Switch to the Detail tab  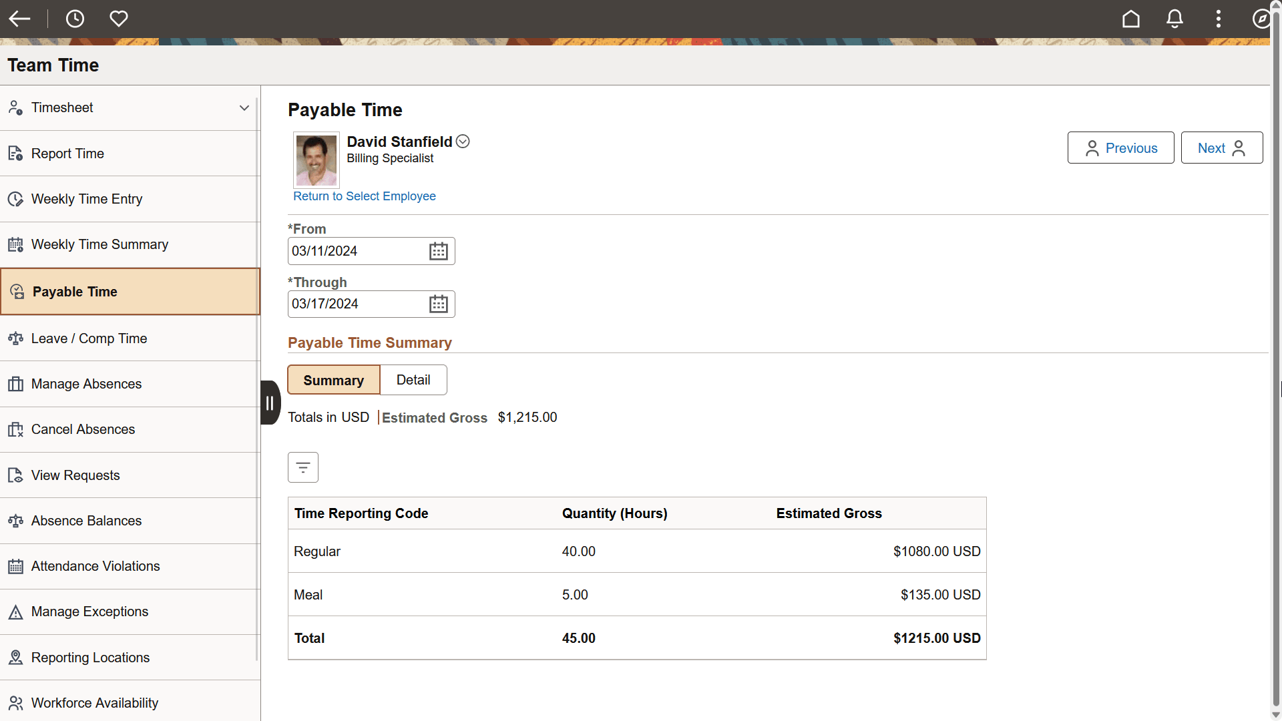click(413, 380)
